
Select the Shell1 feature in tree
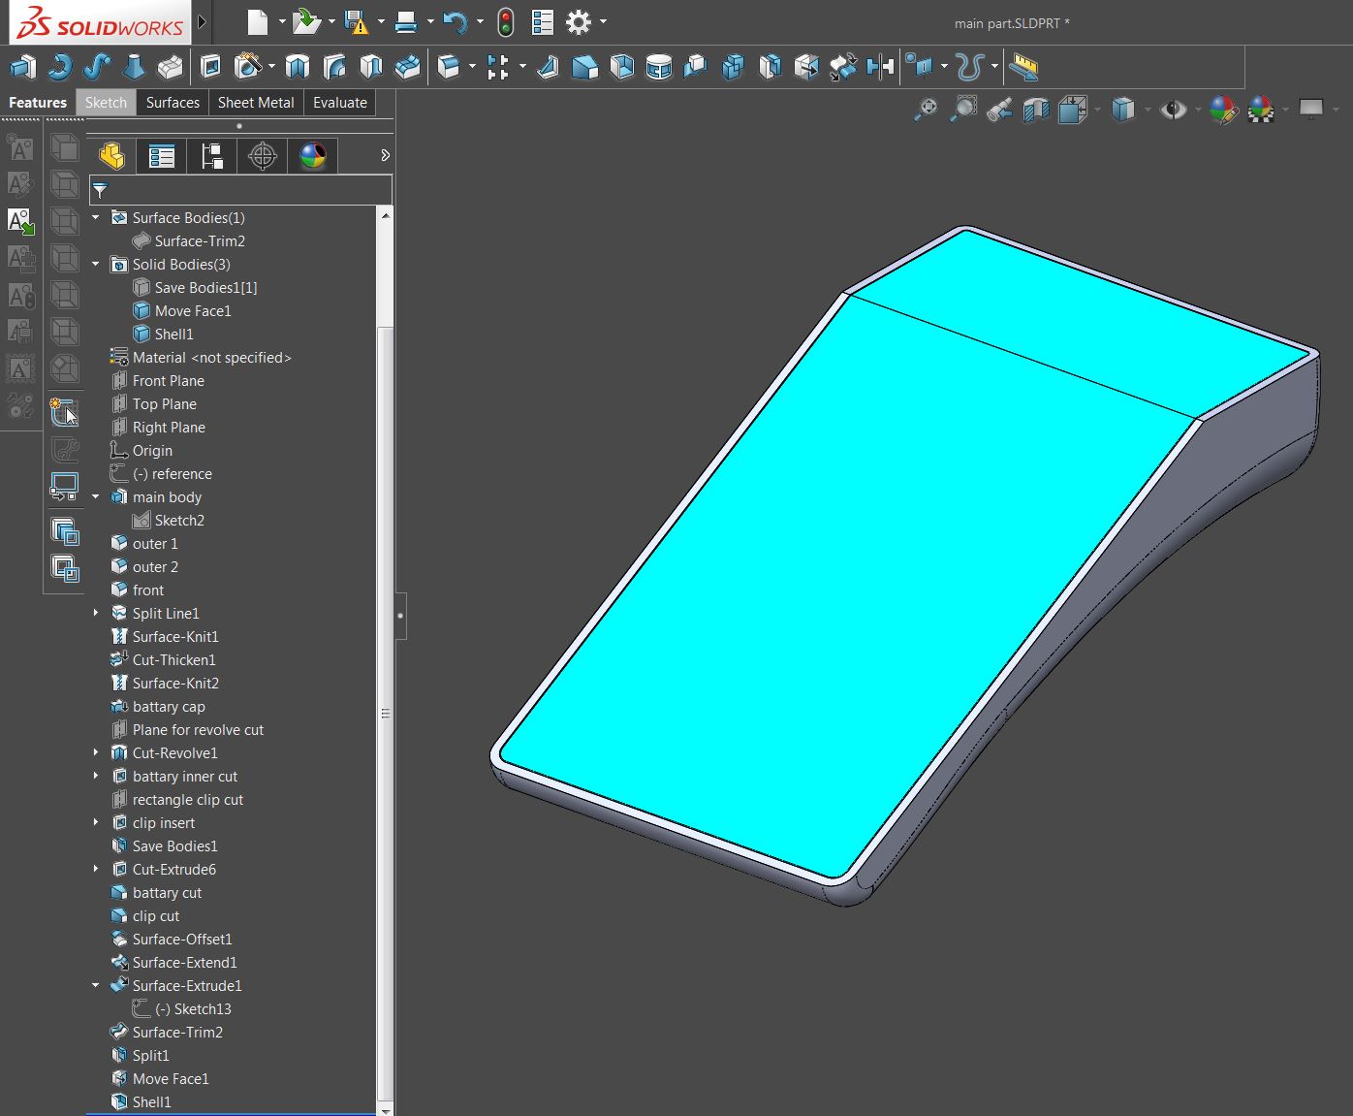(151, 1102)
